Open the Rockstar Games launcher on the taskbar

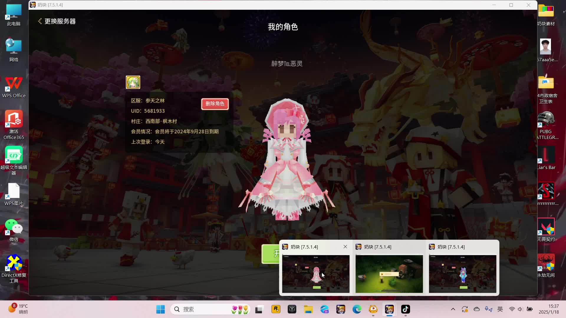pyautogui.click(x=276, y=309)
